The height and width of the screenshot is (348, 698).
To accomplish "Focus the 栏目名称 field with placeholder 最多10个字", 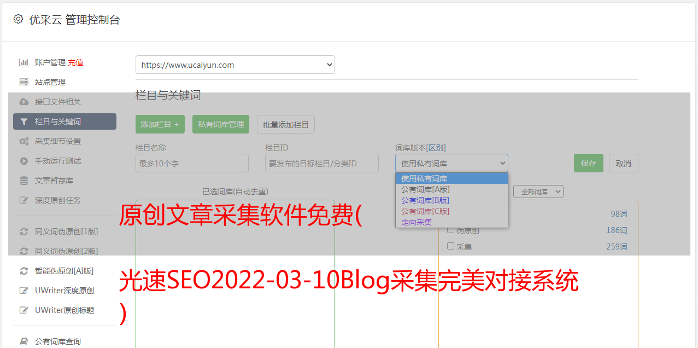I will pos(192,163).
